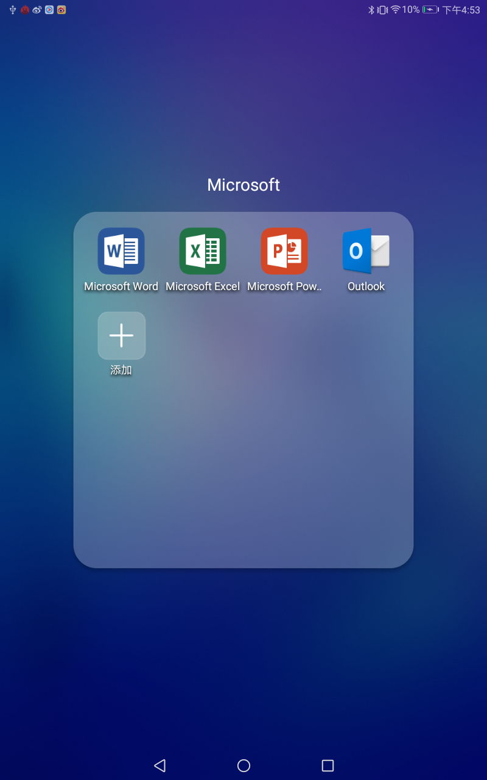Viewport: 487px width, 780px height.
Task: Tap the battery charging icon
Action: click(x=430, y=10)
